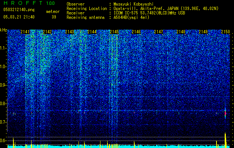234x148 pixels.
Task: Click the 0.8 kHz axis tick label
Action: (x=3, y=104)
